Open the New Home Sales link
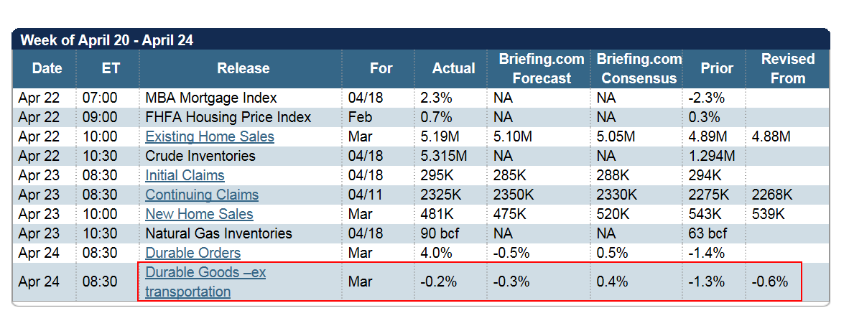849x321 pixels. point(199,215)
